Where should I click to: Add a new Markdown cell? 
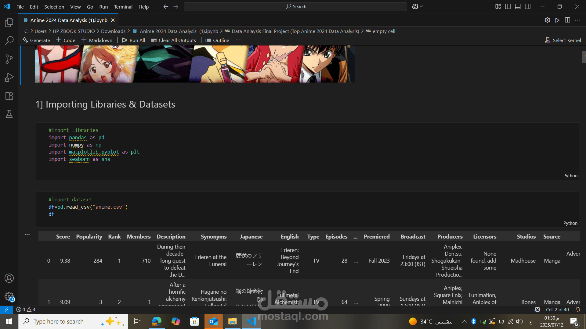[97, 40]
